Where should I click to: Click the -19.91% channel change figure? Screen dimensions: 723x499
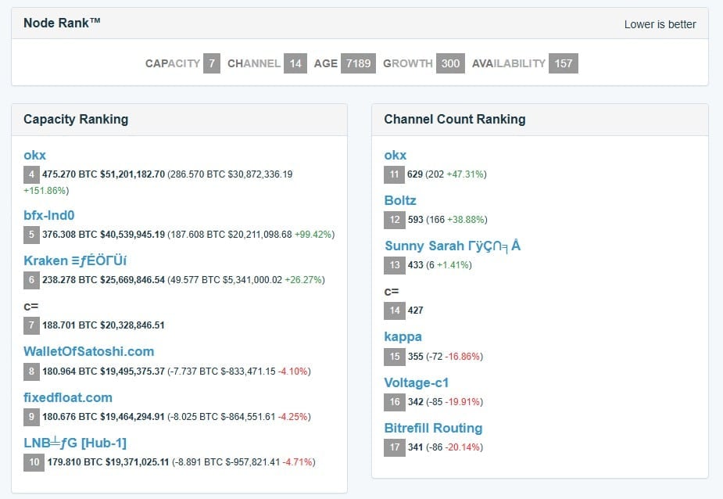(463, 401)
